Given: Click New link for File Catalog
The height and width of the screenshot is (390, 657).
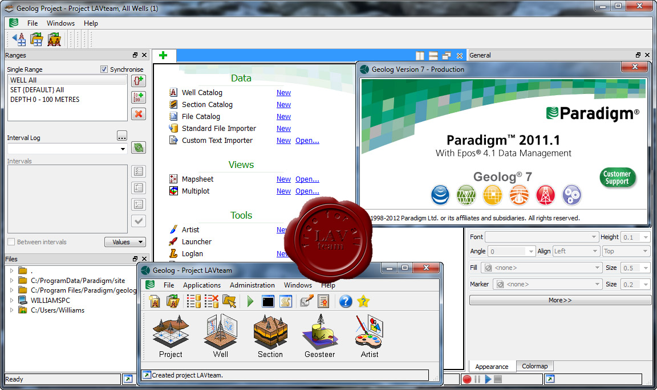Looking at the screenshot, I should click(x=283, y=117).
